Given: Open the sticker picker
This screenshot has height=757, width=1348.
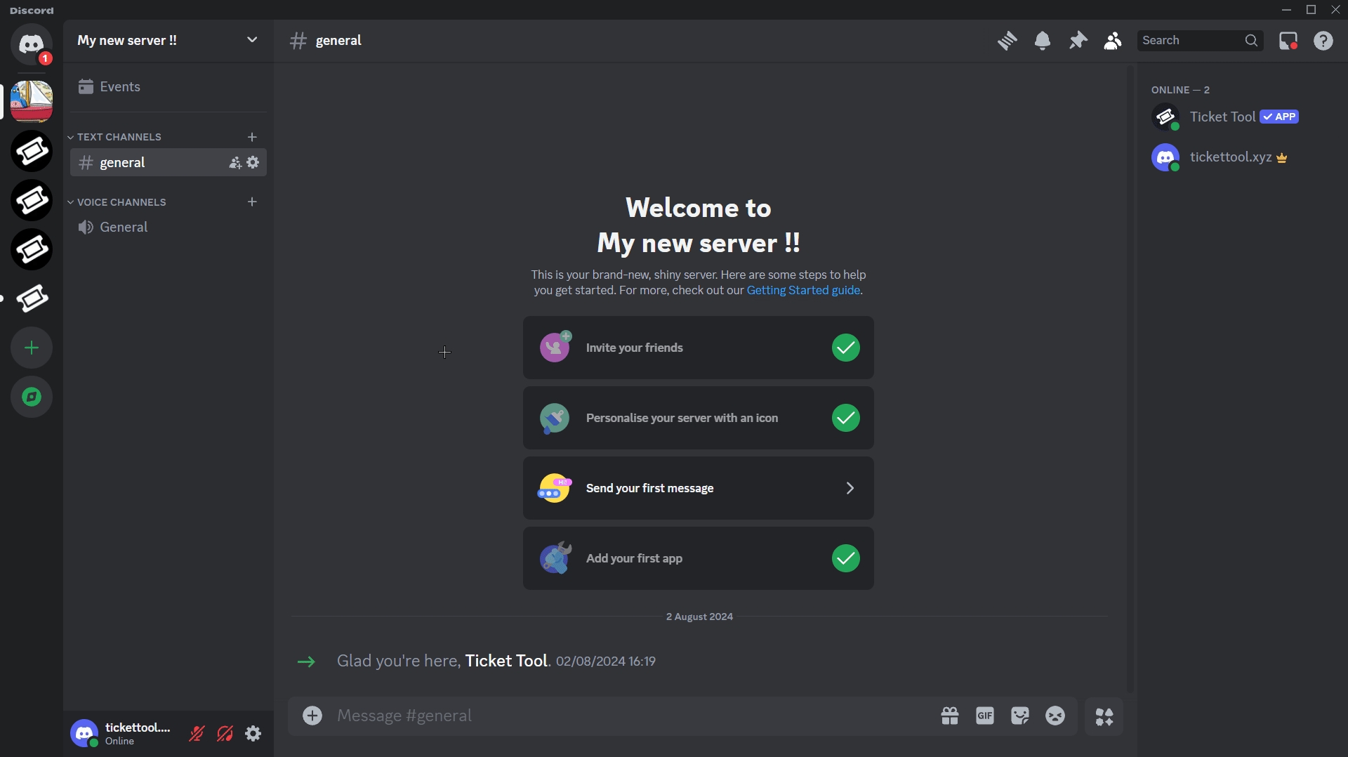Looking at the screenshot, I should [x=1020, y=716].
